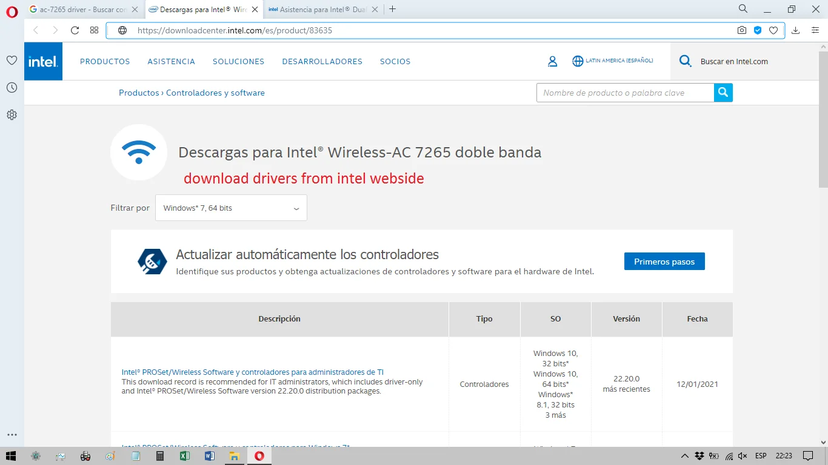Click the Fecha column header
Viewport: 828px width, 465px height.
pos(698,319)
